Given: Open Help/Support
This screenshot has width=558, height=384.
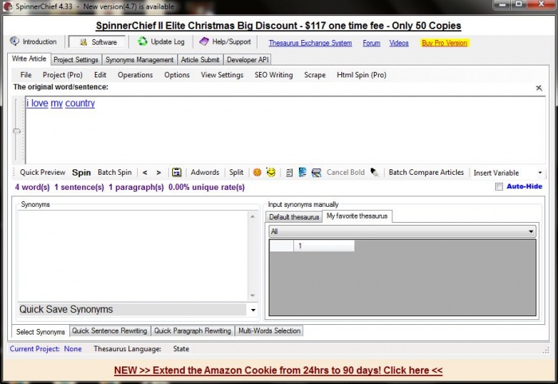Looking at the screenshot, I should [226, 42].
